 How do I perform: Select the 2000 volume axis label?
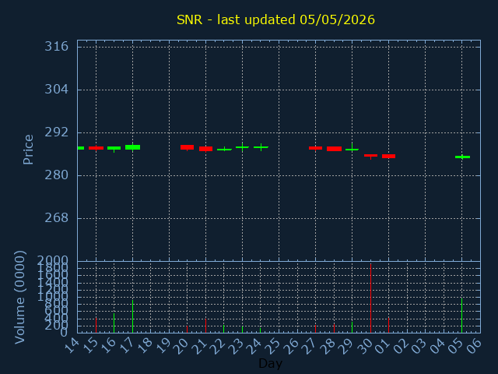tap(52, 261)
